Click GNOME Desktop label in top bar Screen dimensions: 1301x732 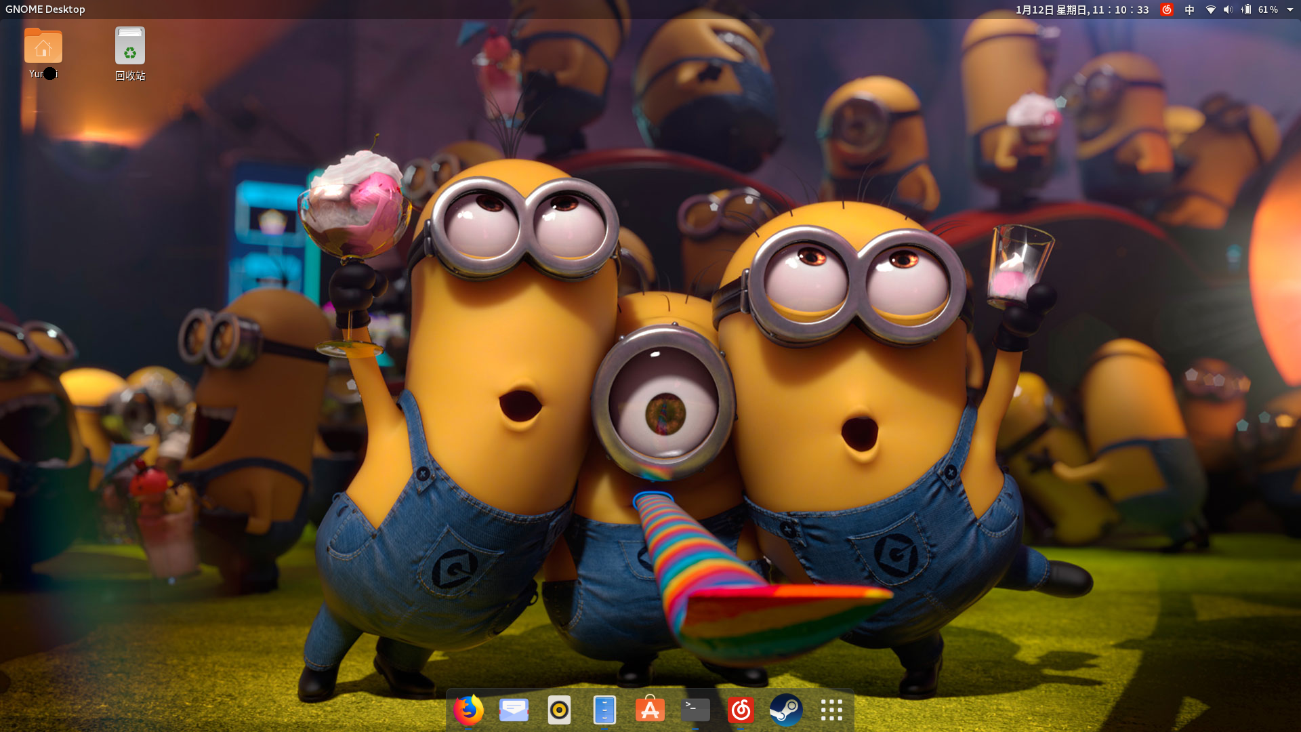(x=45, y=9)
